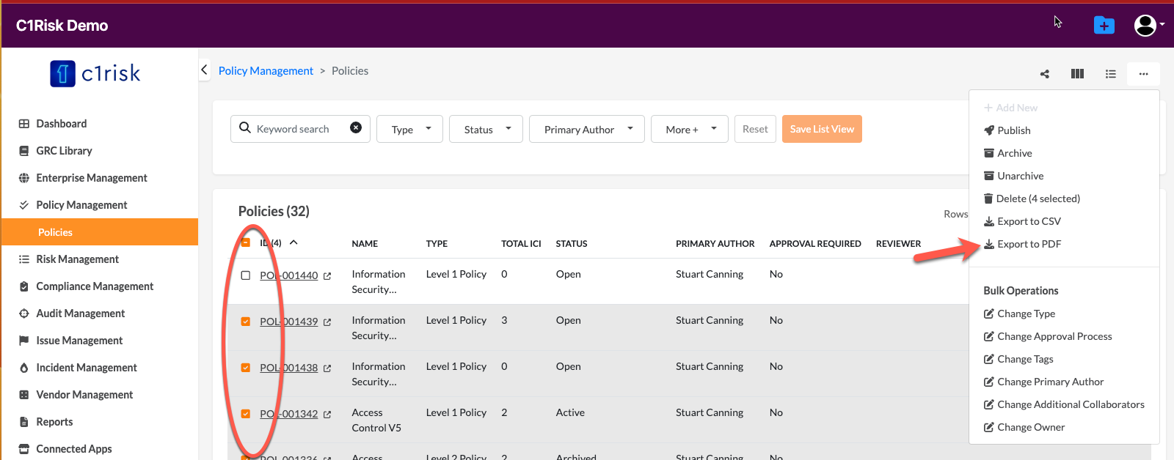Open policy POL-001342 link
1174x460 pixels.
click(289, 414)
